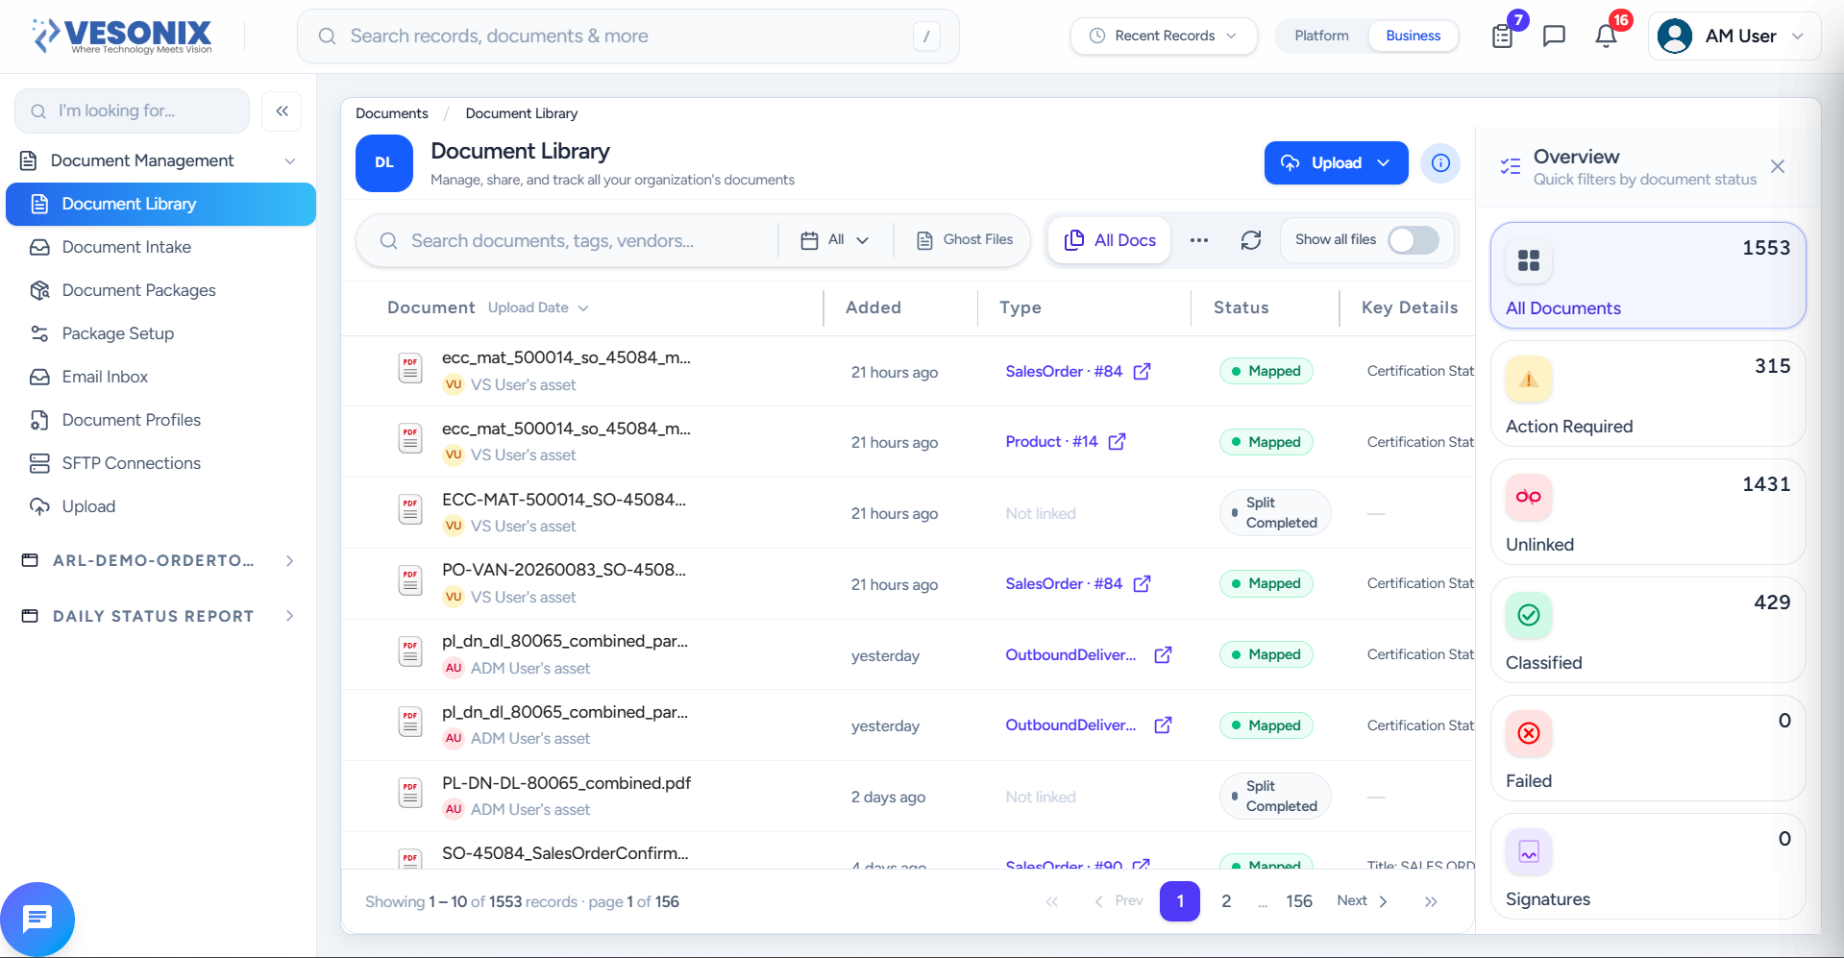Click PDF icon of PL-DN-DL-80065_combined.pdf
The height and width of the screenshot is (958, 1844).
click(x=410, y=794)
